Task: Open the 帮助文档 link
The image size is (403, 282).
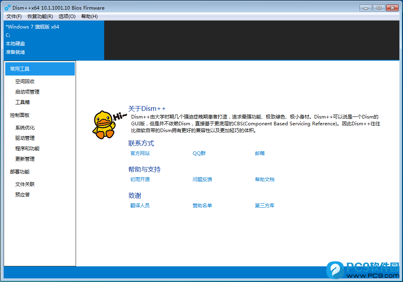Action: tap(265, 179)
